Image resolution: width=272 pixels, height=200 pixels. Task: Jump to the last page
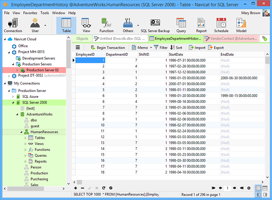point(242,188)
